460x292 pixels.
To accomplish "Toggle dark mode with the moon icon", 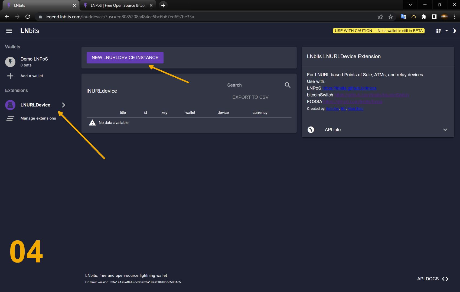I will point(454,31).
